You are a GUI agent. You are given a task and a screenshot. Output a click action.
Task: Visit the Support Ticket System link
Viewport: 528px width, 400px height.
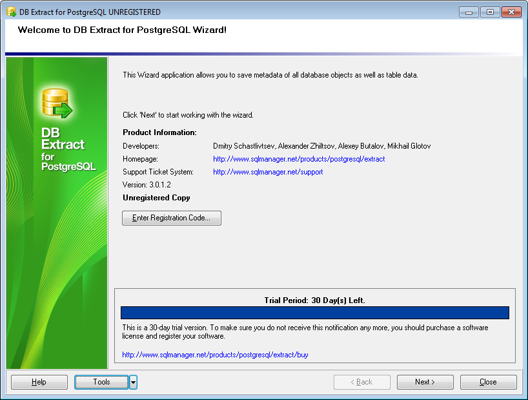pos(268,172)
